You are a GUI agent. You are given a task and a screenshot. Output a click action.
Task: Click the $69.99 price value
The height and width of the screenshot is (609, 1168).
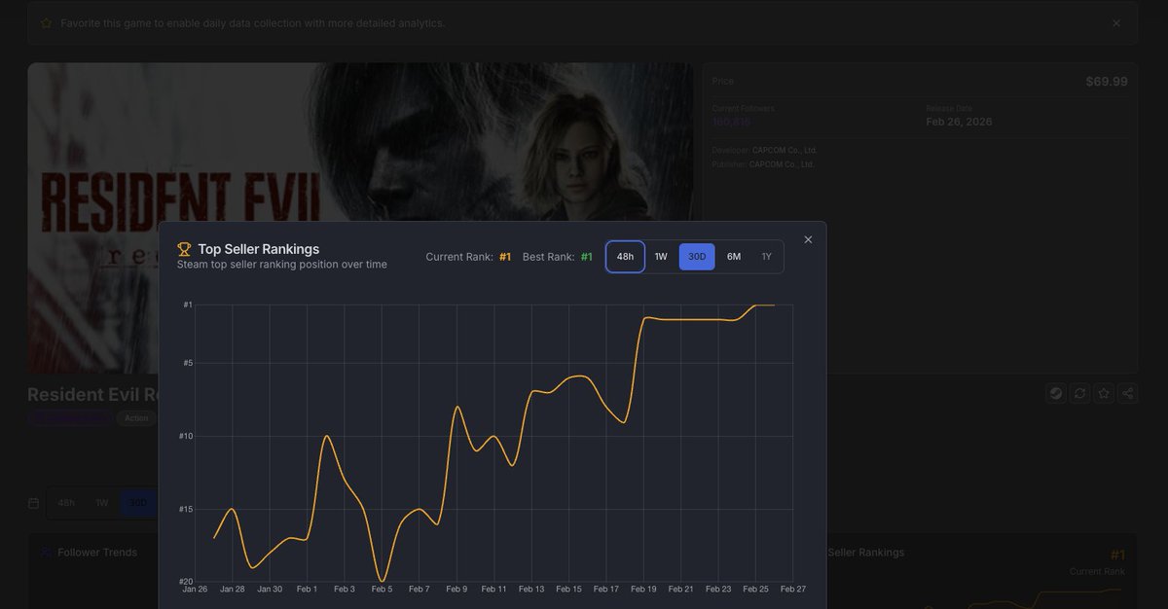point(1107,82)
